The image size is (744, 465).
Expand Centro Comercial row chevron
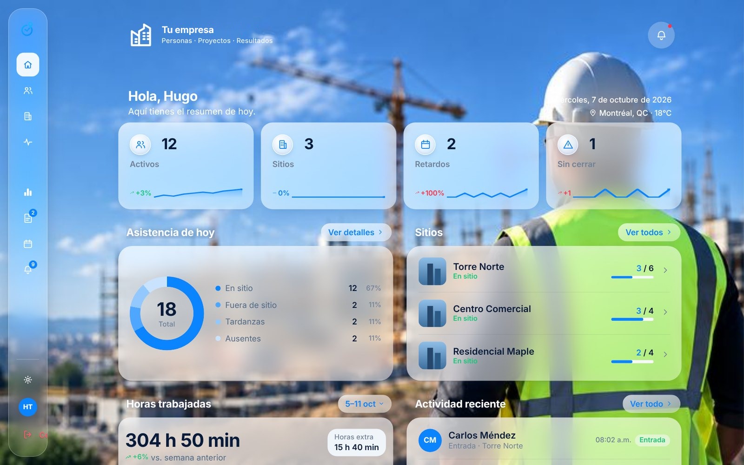click(665, 312)
